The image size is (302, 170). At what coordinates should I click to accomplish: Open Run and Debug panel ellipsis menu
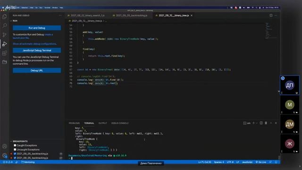(60, 16)
